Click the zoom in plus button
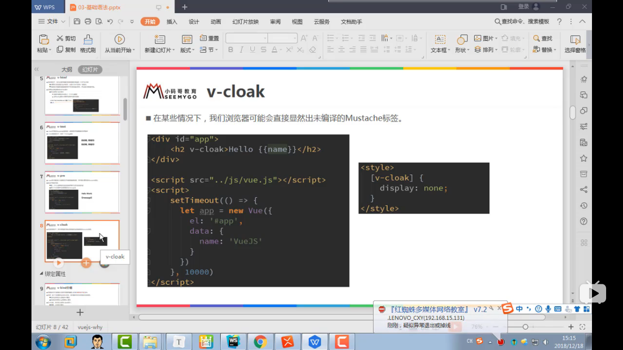Screen dimensions: 623x350 click(x=571, y=327)
